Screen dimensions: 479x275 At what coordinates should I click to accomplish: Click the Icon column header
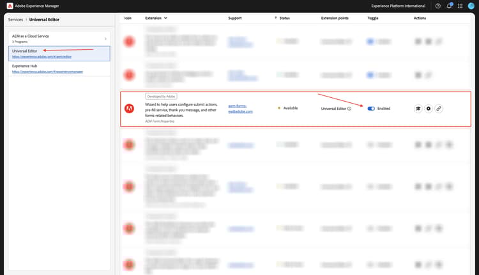coord(128,18)
